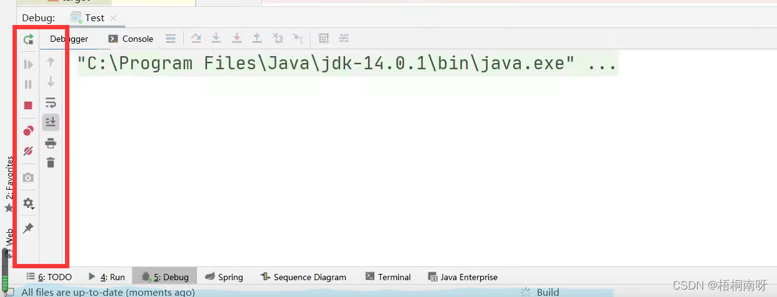Open the layout options icon next to Console
This screenshot has height=297, width=777.
171,39
